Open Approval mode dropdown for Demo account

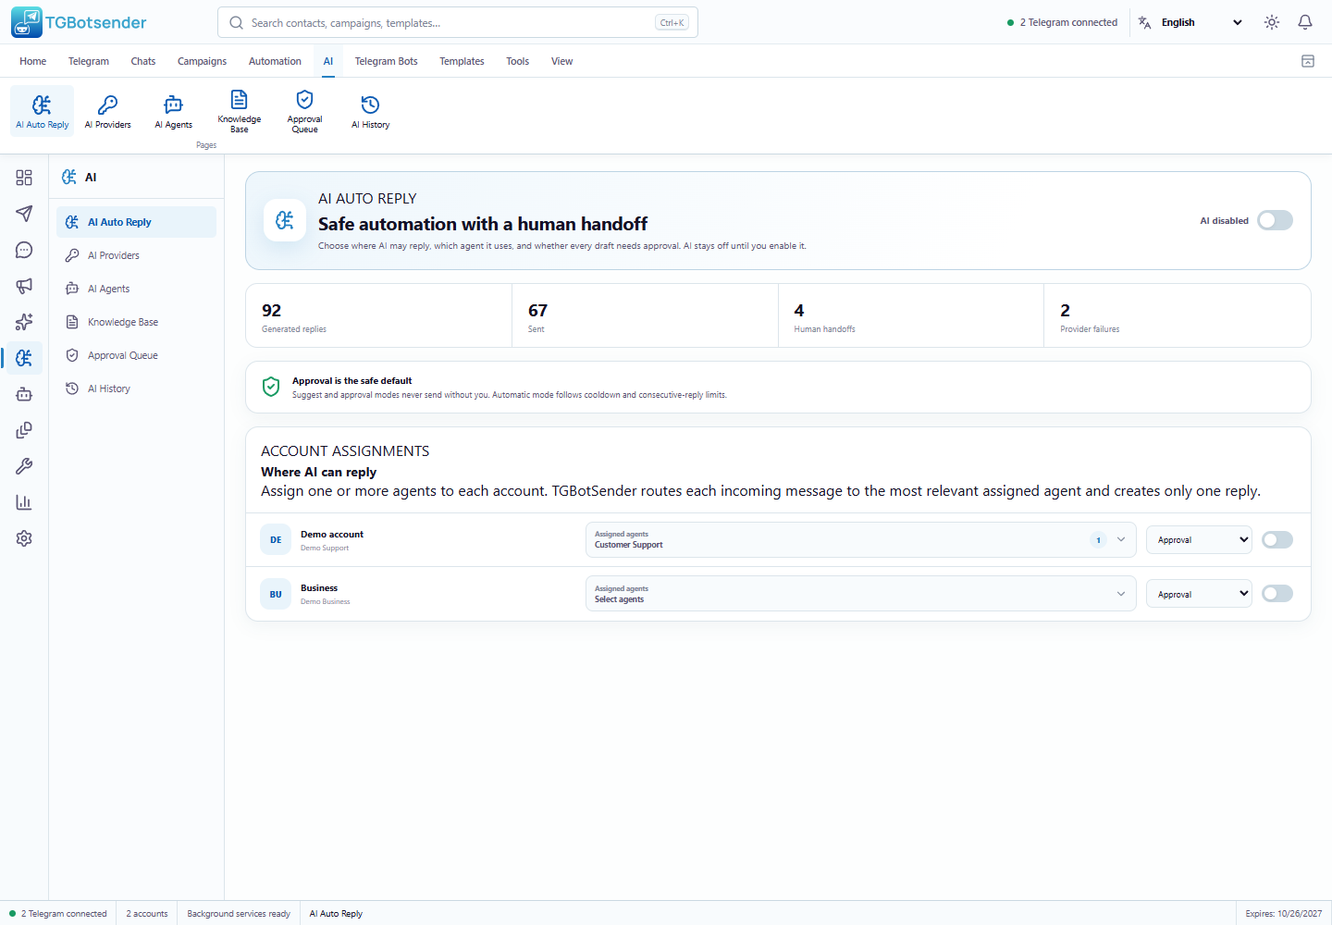(1199, 539)
